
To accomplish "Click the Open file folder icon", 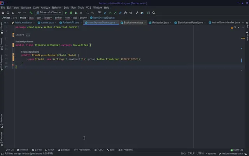I will coord(3,13).
